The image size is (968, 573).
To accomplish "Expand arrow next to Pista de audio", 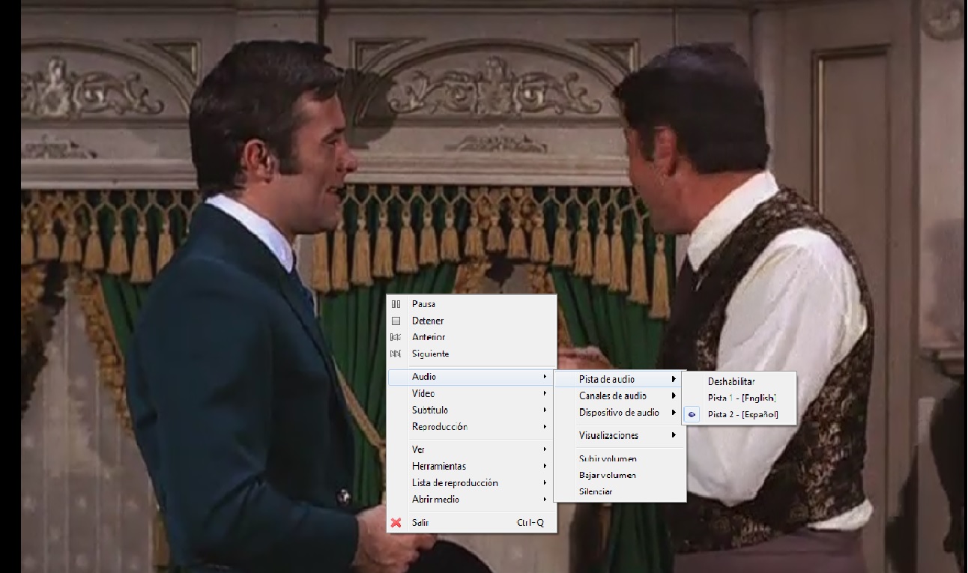I will click(x=674, y=379).
